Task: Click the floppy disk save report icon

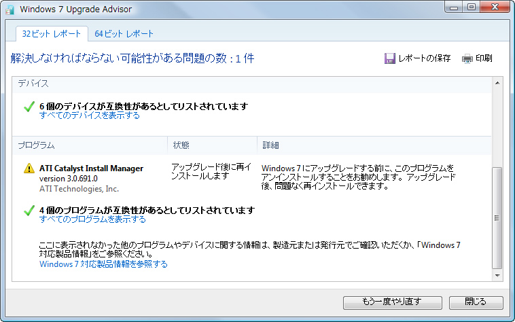Action: click(389, 58)
